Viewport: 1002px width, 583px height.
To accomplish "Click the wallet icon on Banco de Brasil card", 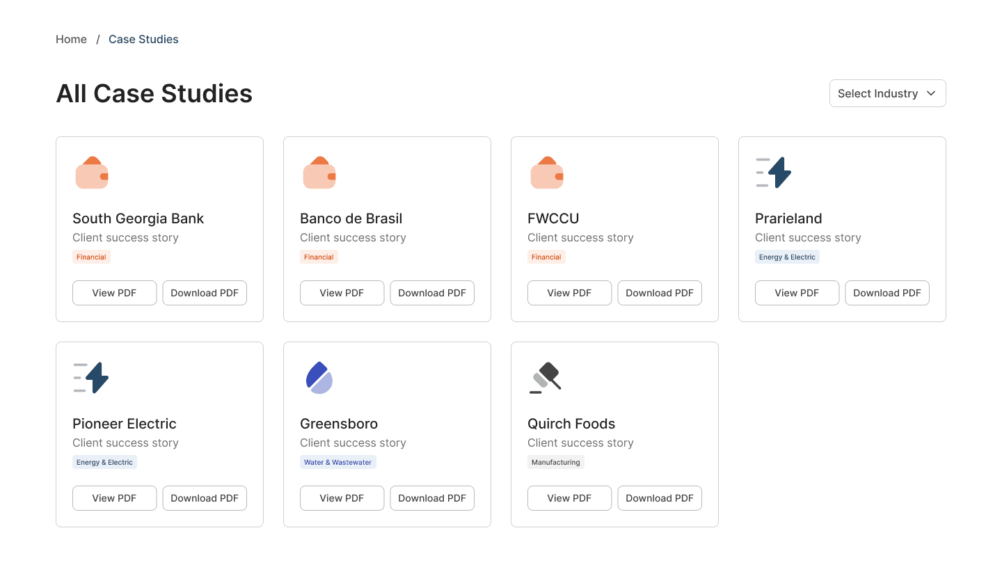I will [319, 173].
